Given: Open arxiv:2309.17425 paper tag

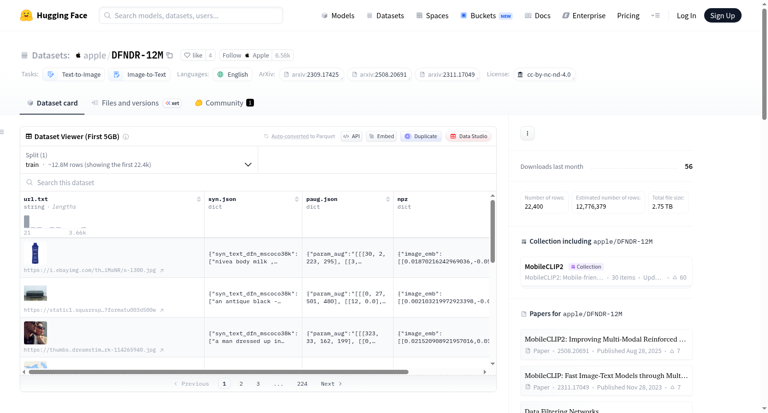Looking at the screenshot, I should click(x=311, y=74).
